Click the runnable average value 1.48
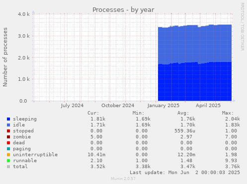 186,161
